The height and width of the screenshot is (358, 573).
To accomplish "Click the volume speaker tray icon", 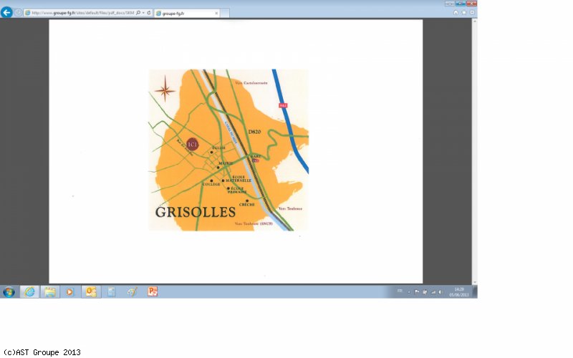I will [x=440, y=292].
